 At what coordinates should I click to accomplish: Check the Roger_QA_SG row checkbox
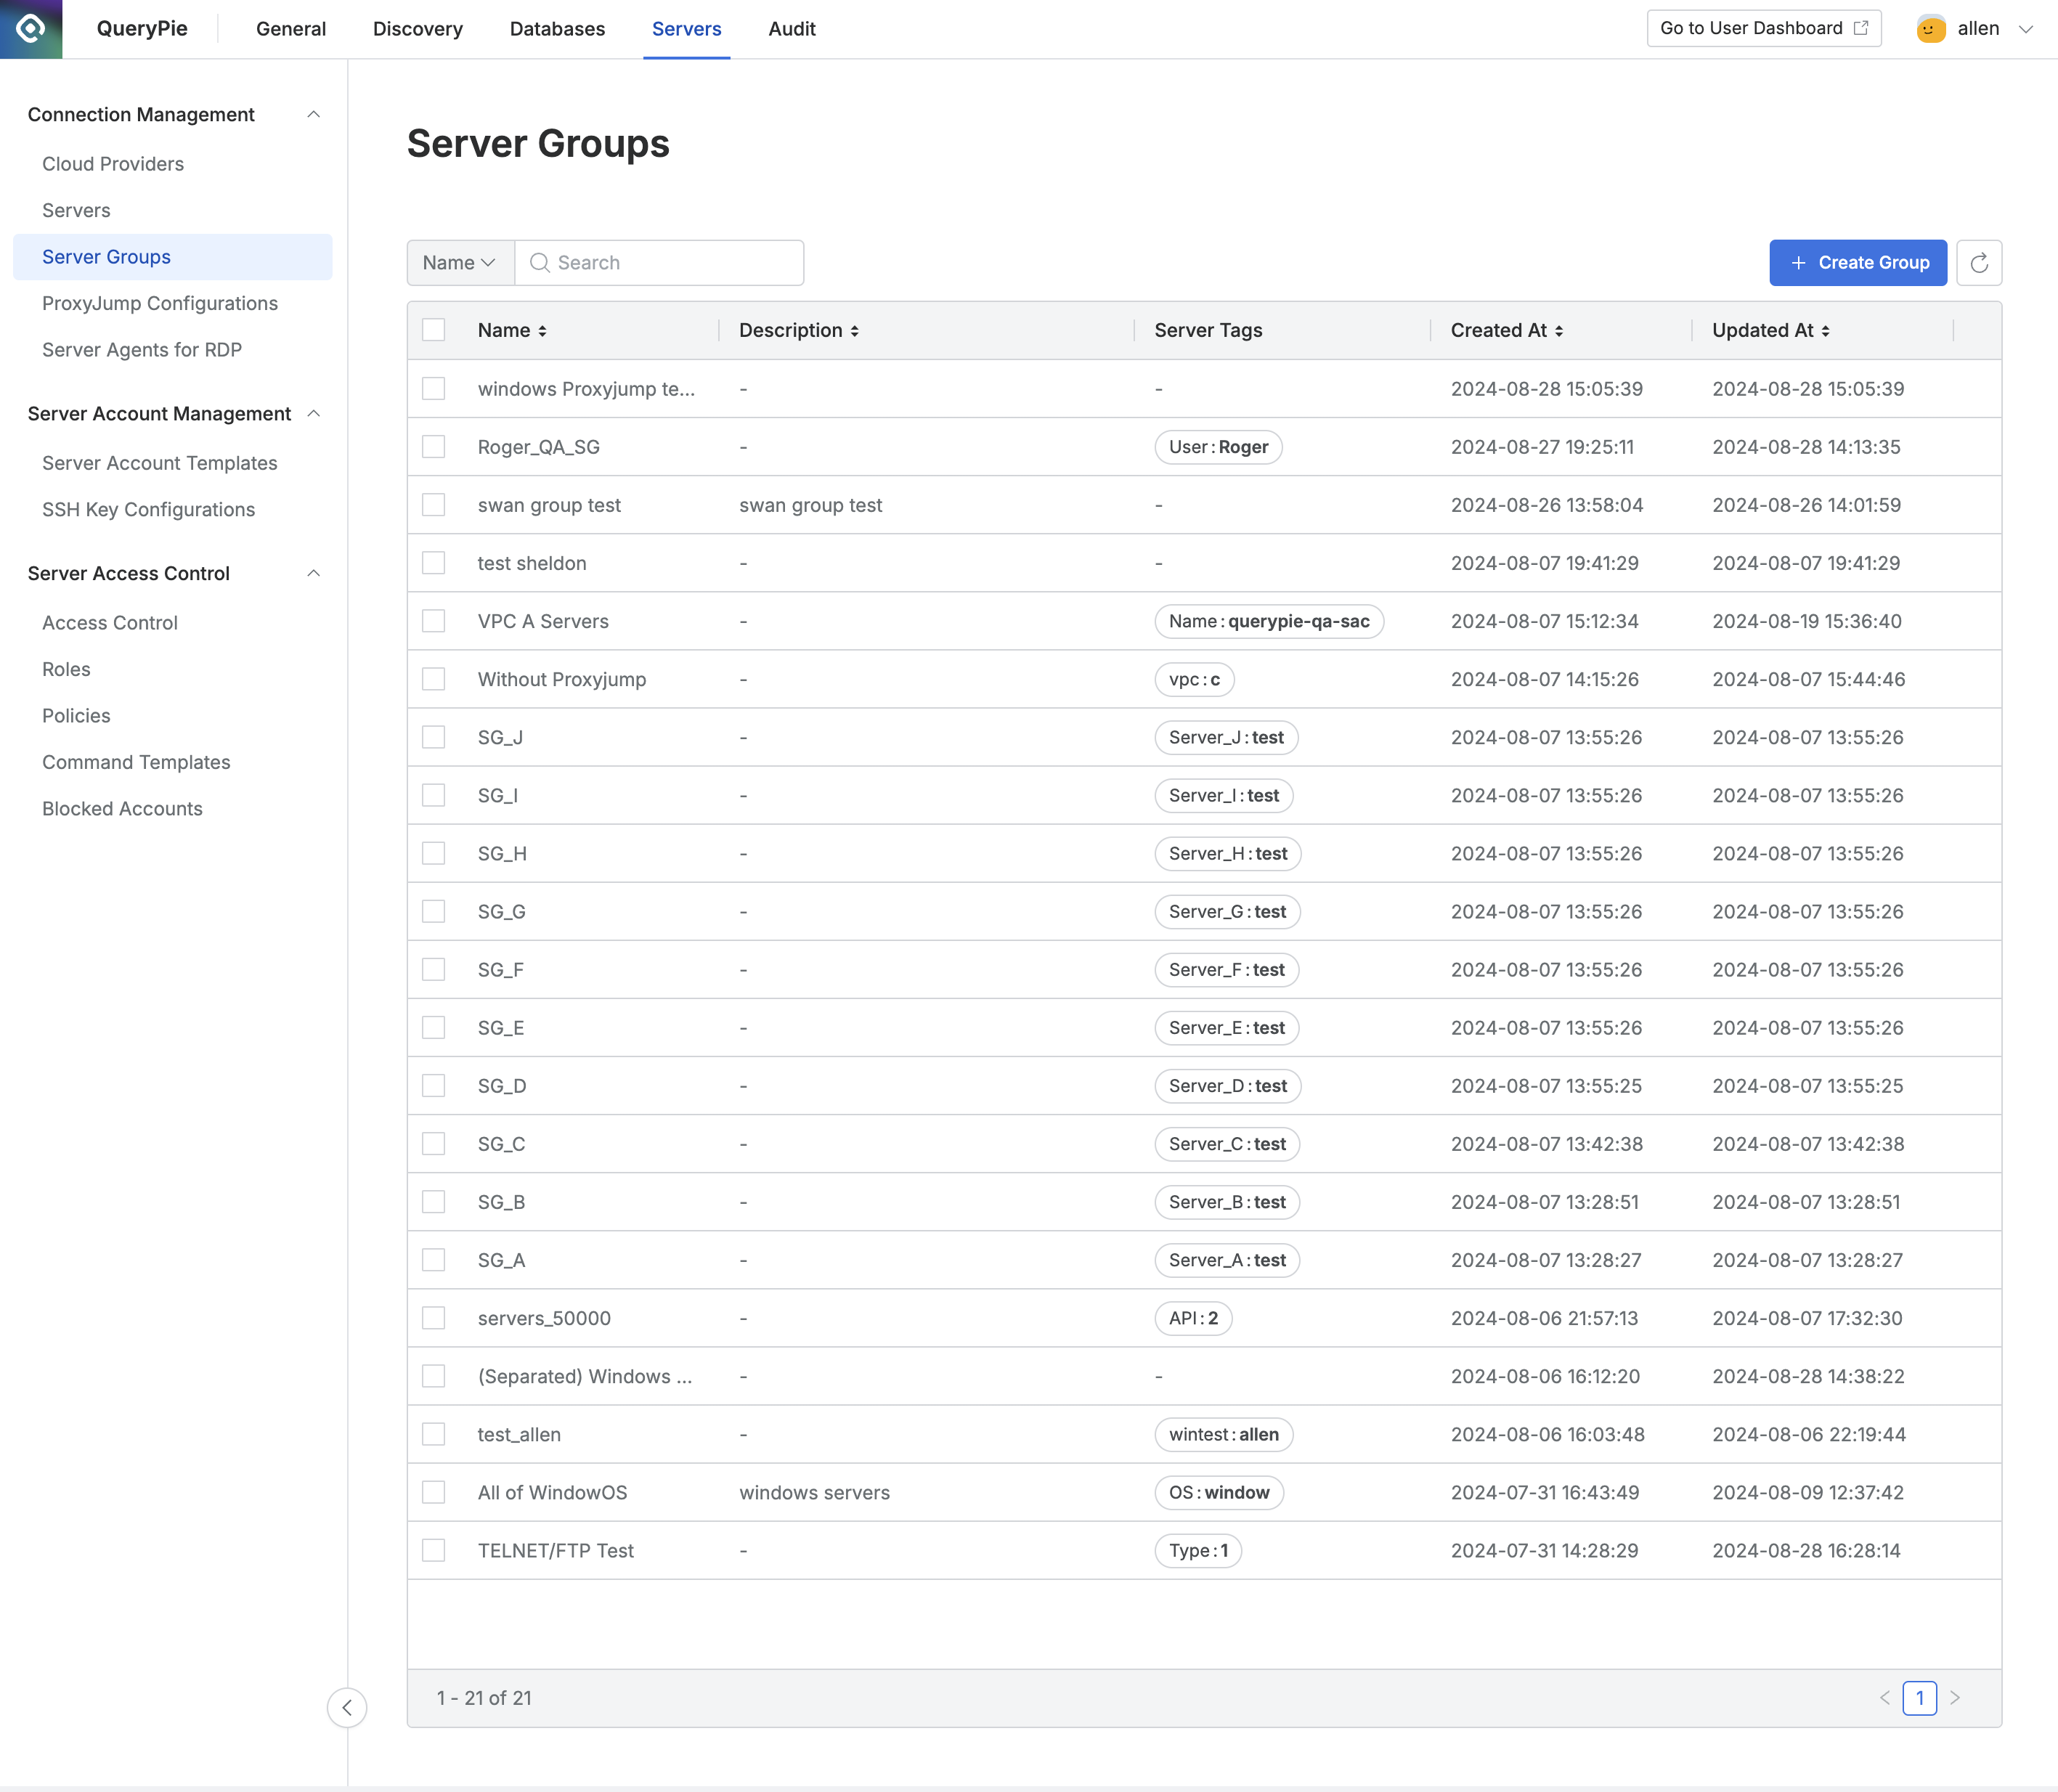pos(433,447)
